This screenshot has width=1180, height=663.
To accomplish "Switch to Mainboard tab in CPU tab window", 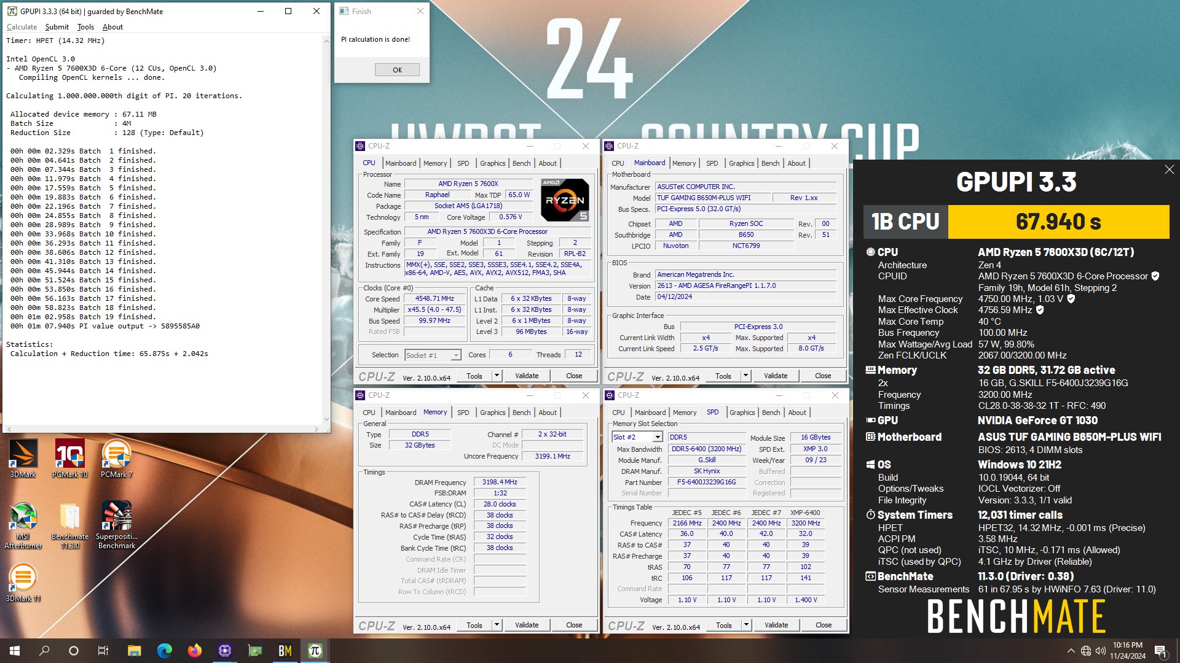I will tap(401, 163).
